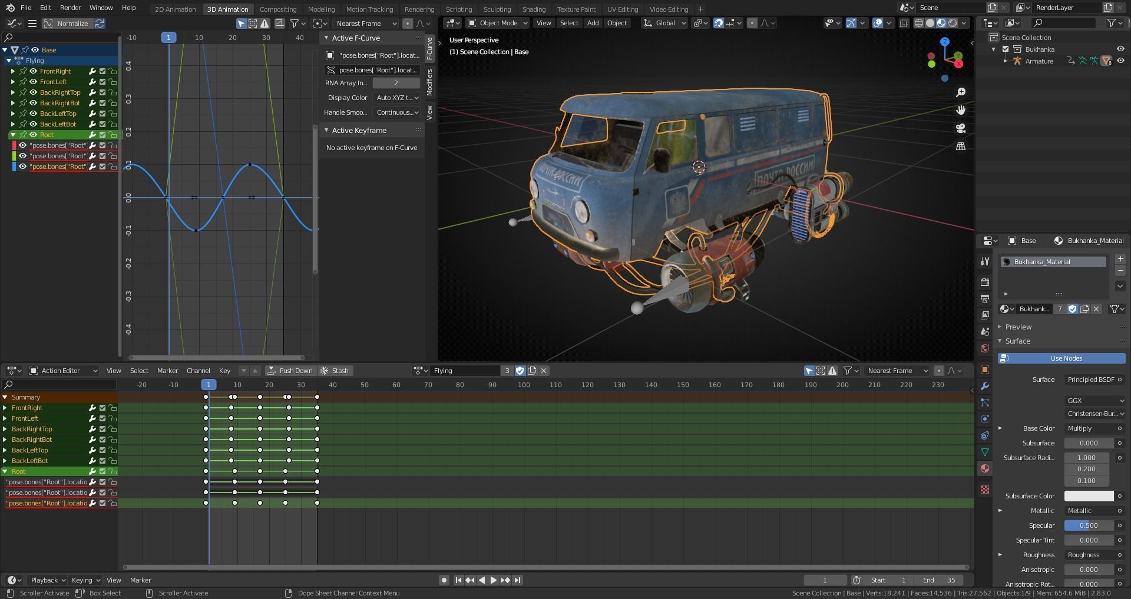This screenshot has width=1131, height=599.
Task: Open the Material properties tab icon
Action: [x=984, y=468]
